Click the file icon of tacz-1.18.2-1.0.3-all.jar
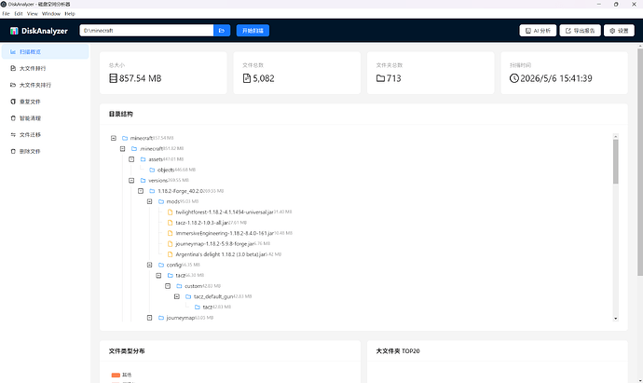The width and height of the screenshot is (643, 383). point(171,223)
